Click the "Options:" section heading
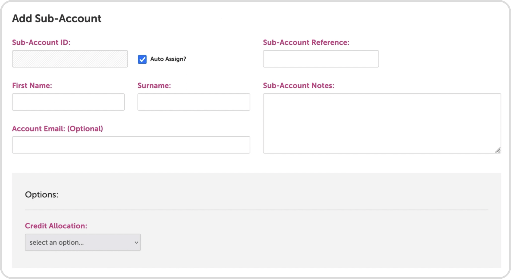Image resolution: width=511 pixels, height=279 pixels. coord(41,195)
